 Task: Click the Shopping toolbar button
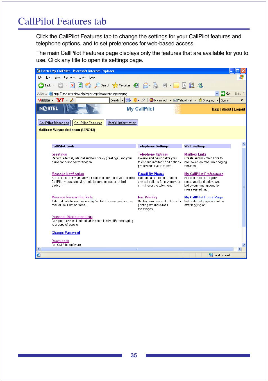point(207,100)
